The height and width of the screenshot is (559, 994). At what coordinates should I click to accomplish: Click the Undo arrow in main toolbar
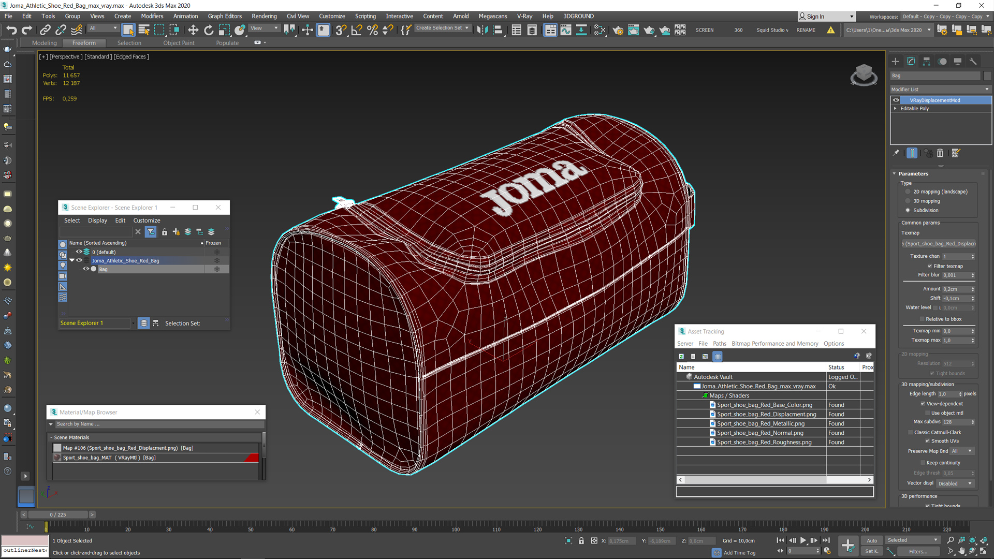[x=11, y=30]
